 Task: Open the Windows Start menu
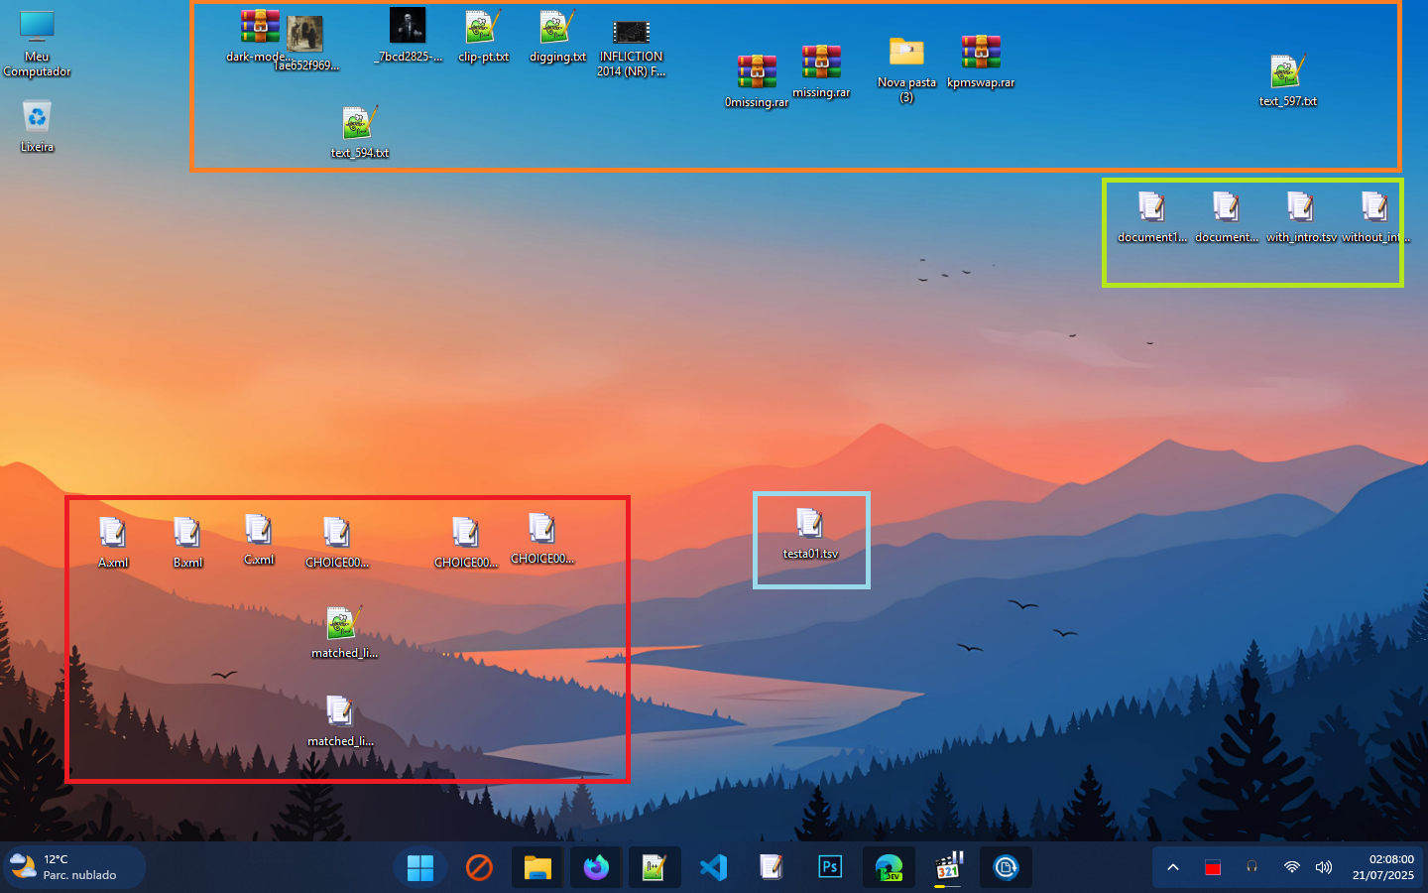point(420,867)
